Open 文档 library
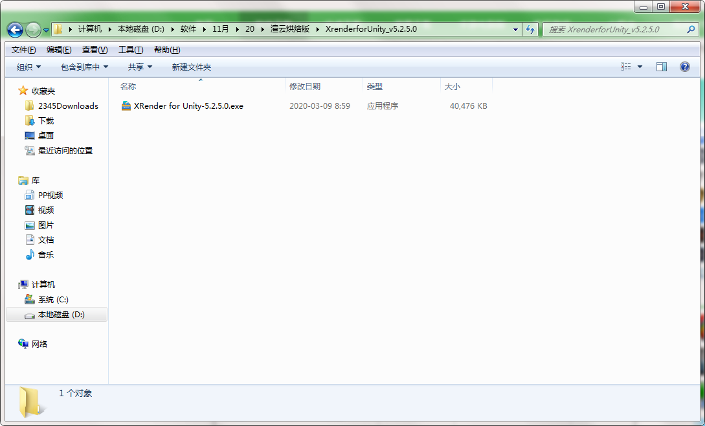The width and height of the screenshot is (705, 426). tap(46, 240)
